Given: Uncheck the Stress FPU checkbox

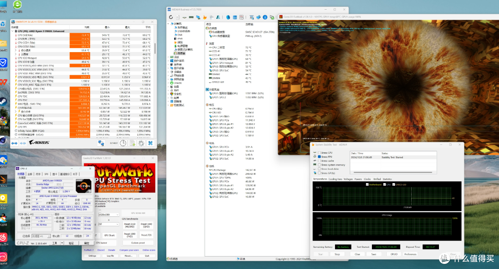Looking at the screenshot, I should point(319,157).
